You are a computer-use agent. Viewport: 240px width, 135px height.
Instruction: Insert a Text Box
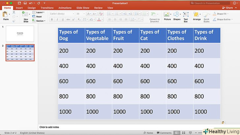click(186, 15)
